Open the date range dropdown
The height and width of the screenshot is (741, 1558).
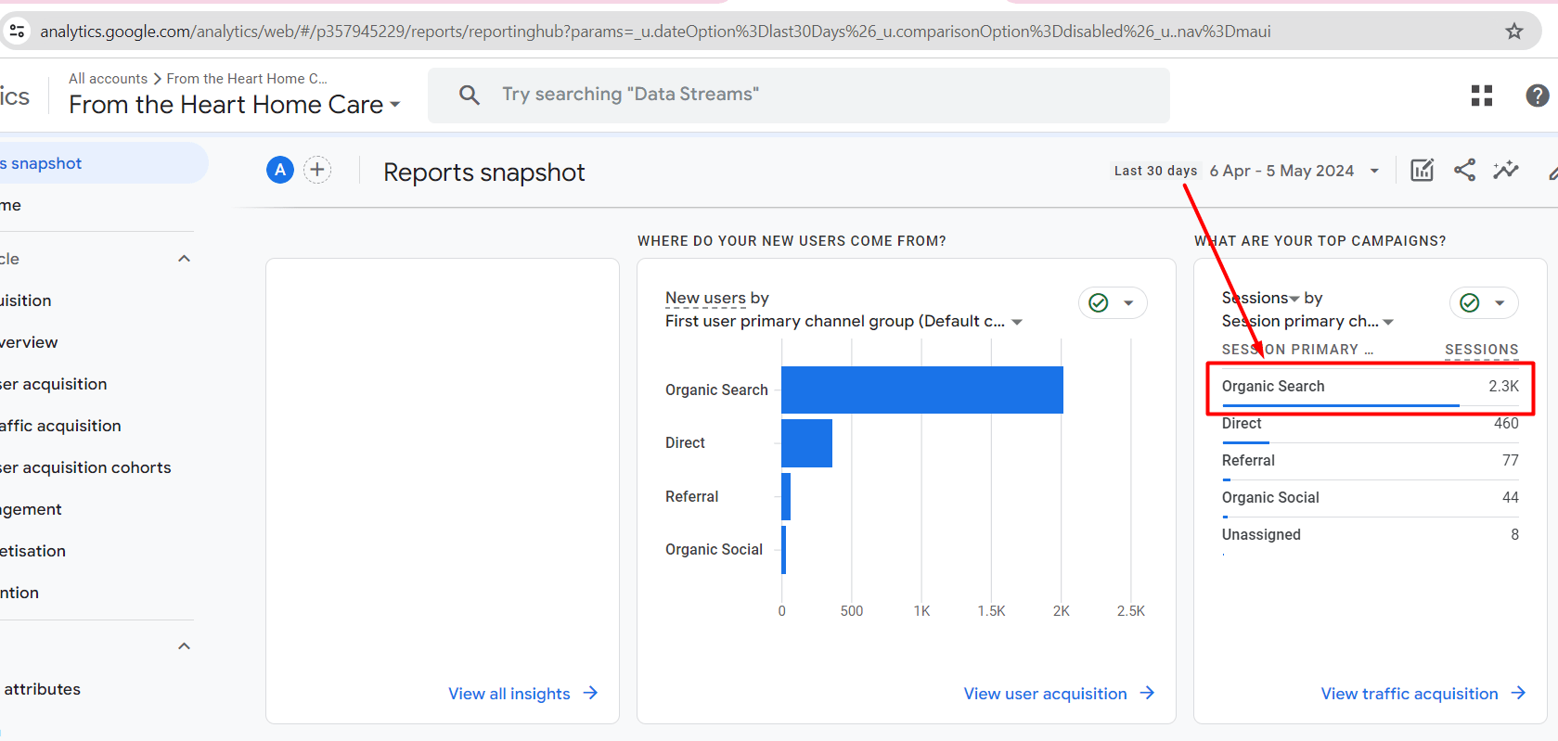tap(1374, 171)
